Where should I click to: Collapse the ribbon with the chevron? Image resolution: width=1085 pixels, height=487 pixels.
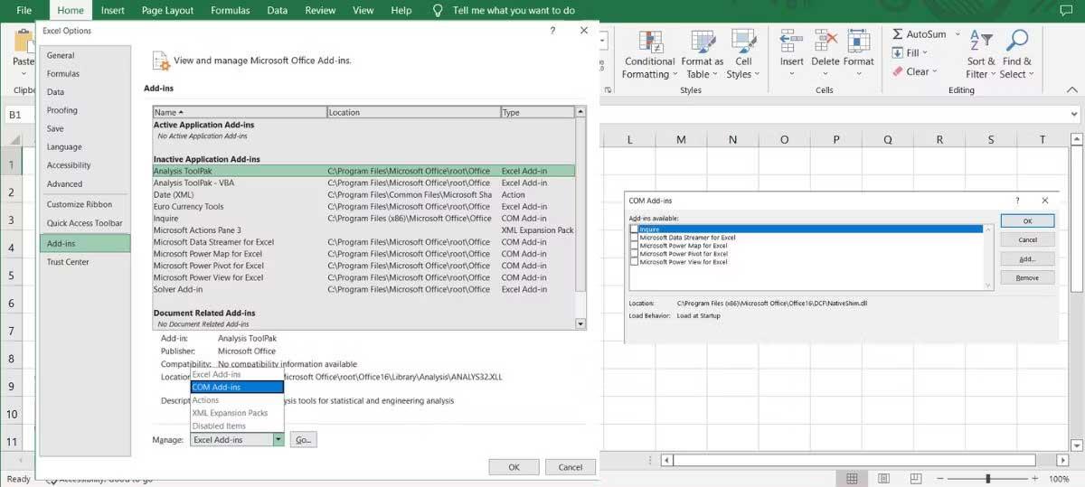point(1071,90)
